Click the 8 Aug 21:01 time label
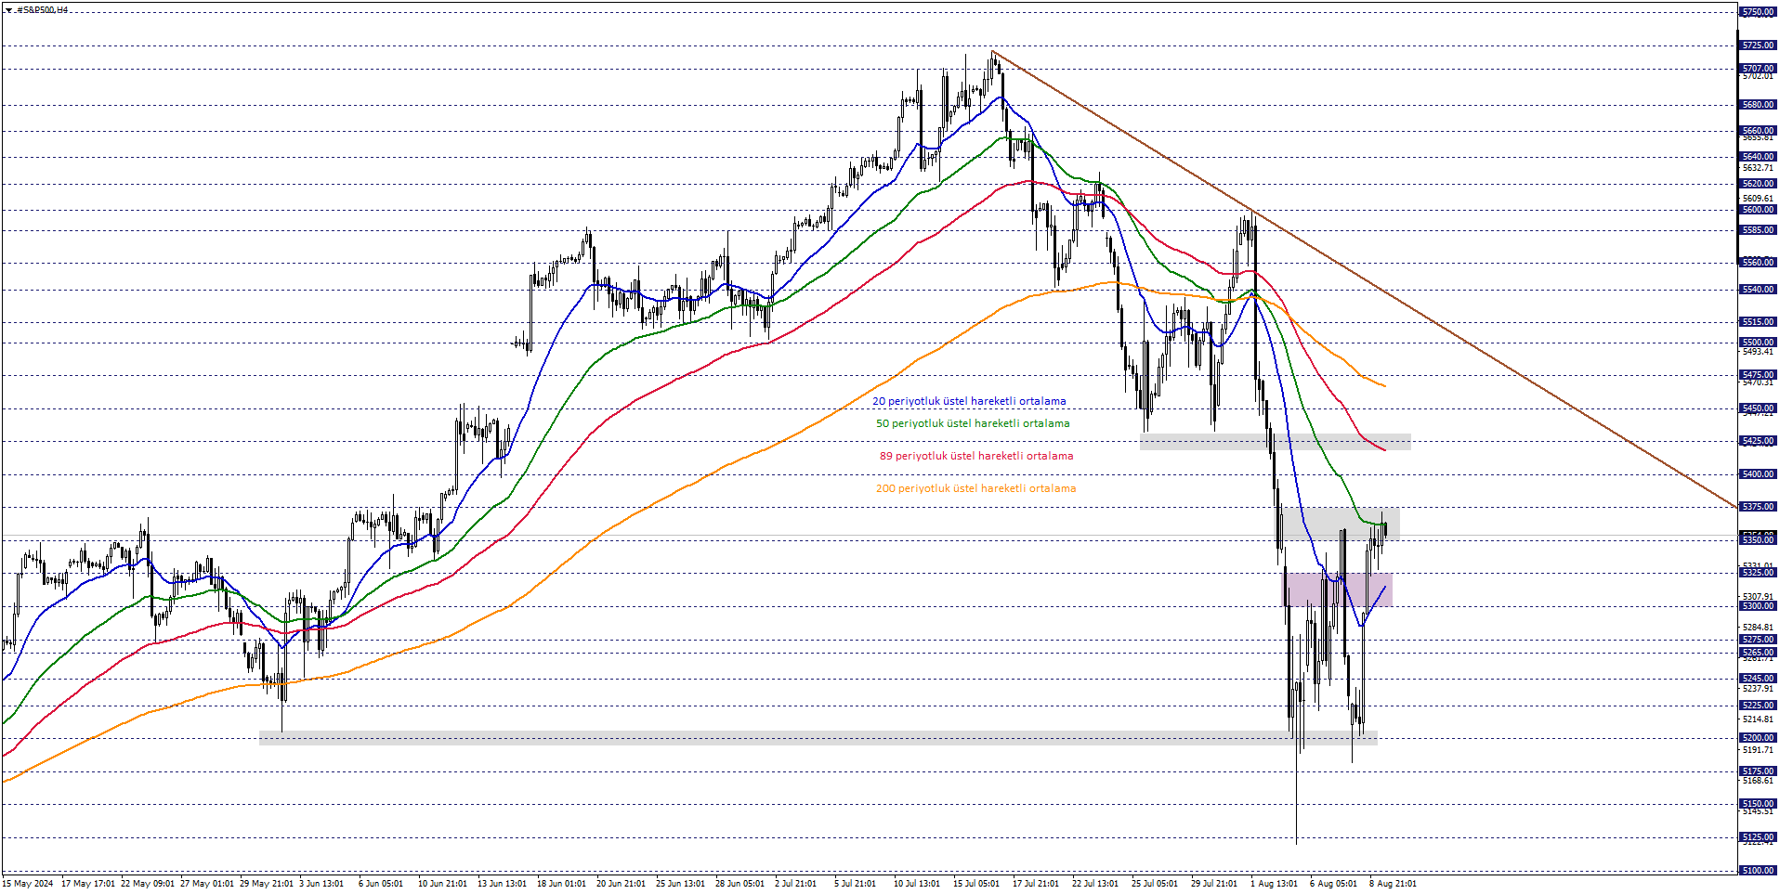Viewport: 1780px width, 894px height. click(1393, 884)
